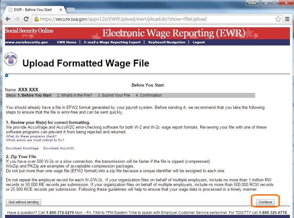The image size is (294, 218).
Task: Bookmark page with the star icon
Action: pyautogui.click(x=278, y=19)
